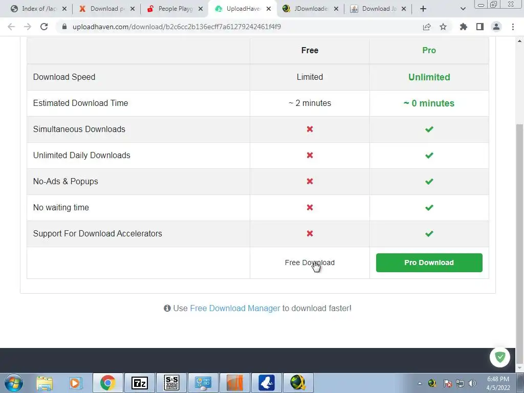
Task: Click the Estimated Download Time label
Action: (80, 103)
